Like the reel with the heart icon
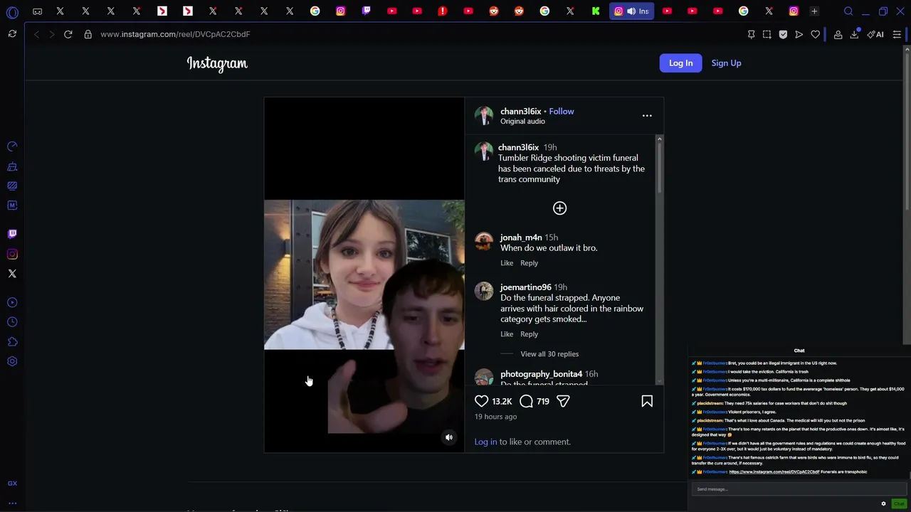Viewport: 911px width, 512px height. click(482, 401)
